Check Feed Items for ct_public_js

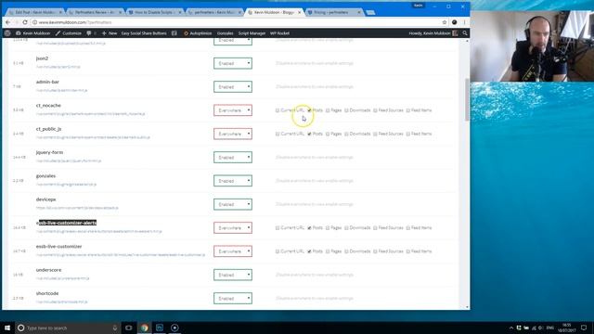click(408, 134)
